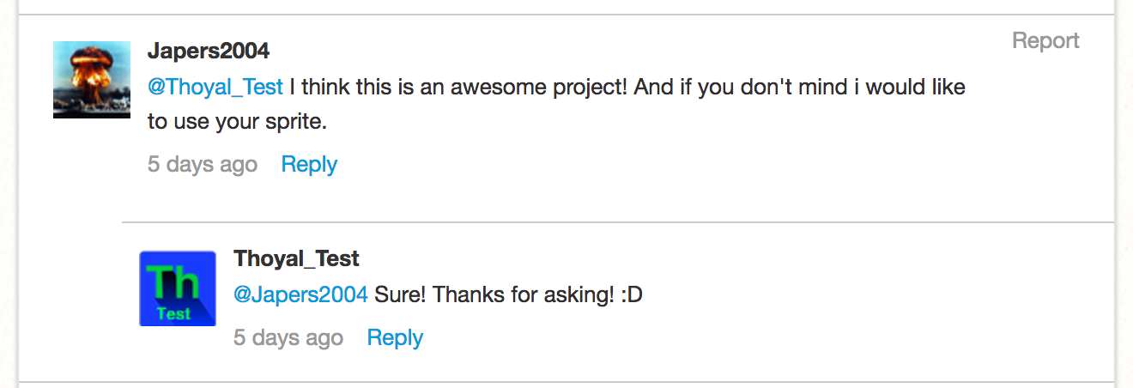
Task: Click the words "if you don't mind"
Action: tap(760, 88)
